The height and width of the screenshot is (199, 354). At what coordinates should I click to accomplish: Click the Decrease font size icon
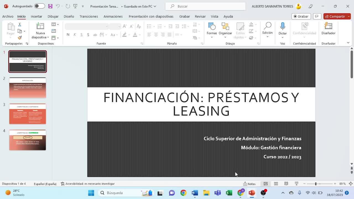pos(131,26)
